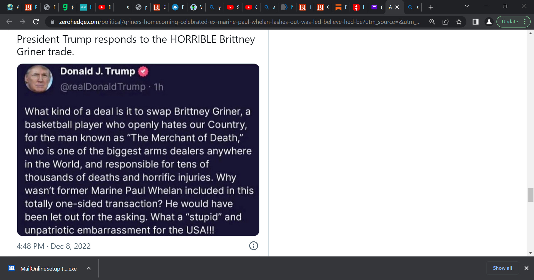
Task: Click the page scrollbar down arrow
Action: (530, 253)
